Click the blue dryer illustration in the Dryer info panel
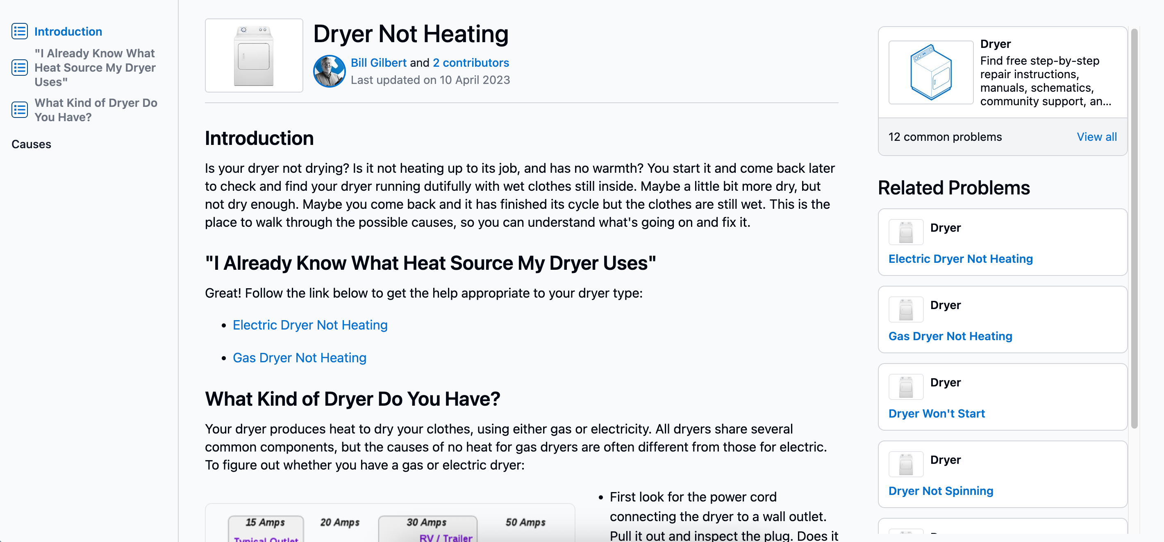 point(930,72)
